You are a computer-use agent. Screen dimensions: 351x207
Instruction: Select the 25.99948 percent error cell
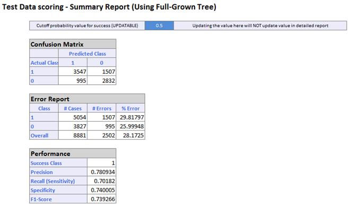130,126
